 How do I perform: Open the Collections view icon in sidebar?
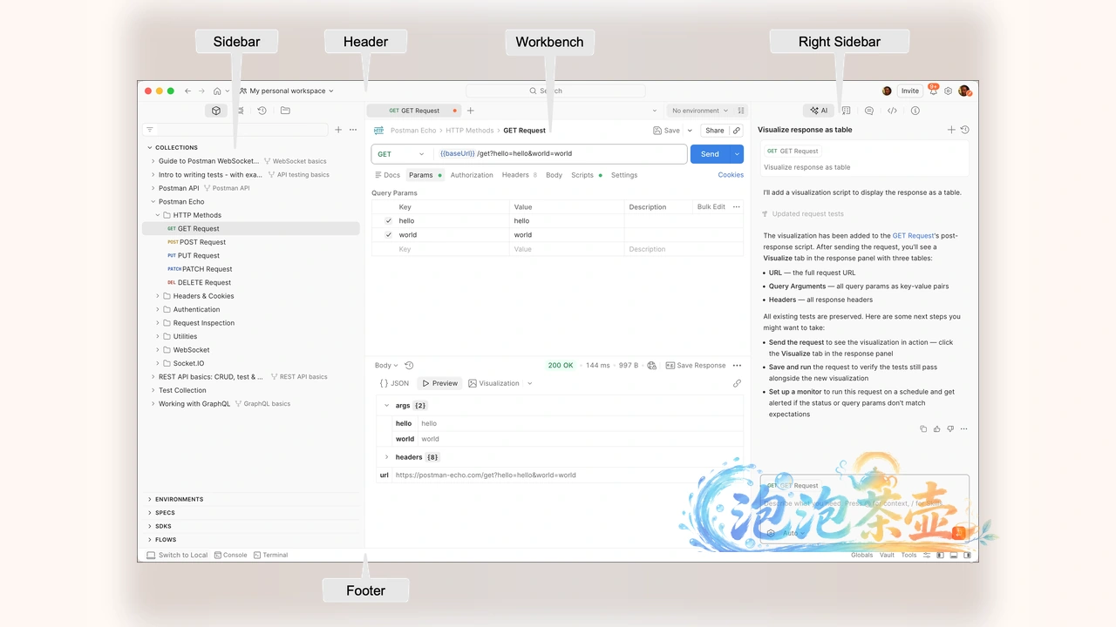[x=216, y=111]
